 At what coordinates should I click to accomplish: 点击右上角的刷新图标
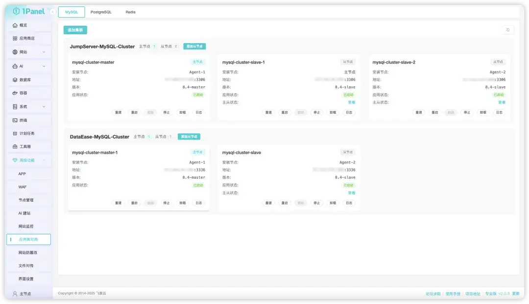pos(508,29)
